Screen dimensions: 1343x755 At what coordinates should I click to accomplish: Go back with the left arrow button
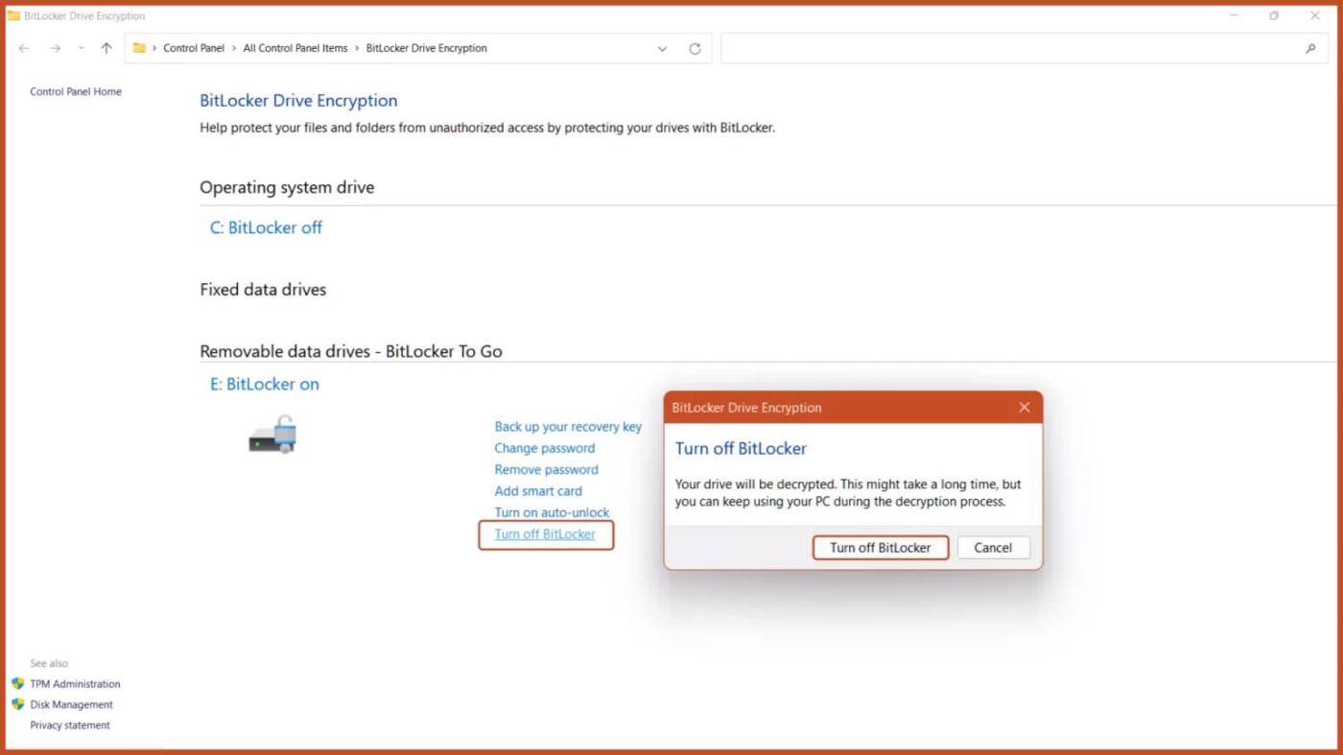pyautogui.click(x=24, y=48)
